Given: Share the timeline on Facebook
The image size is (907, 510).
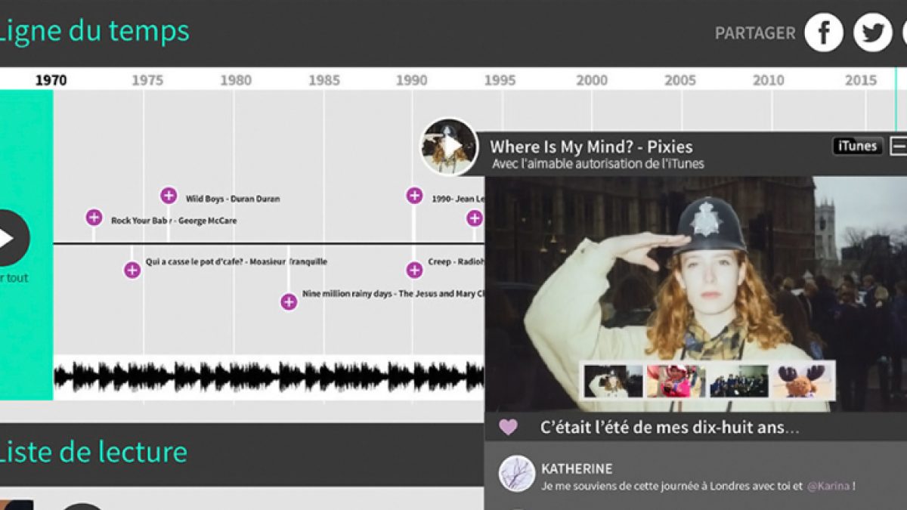Looking at the screenshot, I should pyautogui.click(x=824, y=33).
